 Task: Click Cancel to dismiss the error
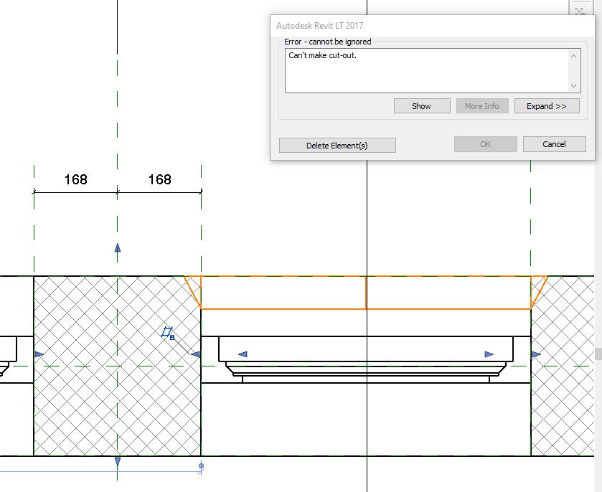tap(554, 144)
